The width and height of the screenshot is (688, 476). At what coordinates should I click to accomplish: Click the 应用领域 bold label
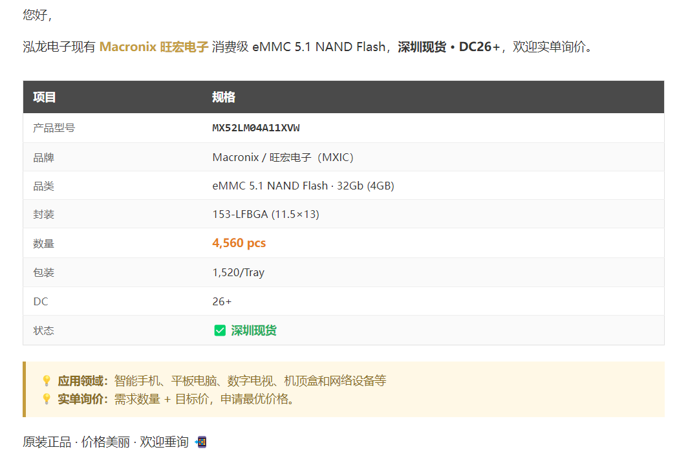tap(81, 380)
